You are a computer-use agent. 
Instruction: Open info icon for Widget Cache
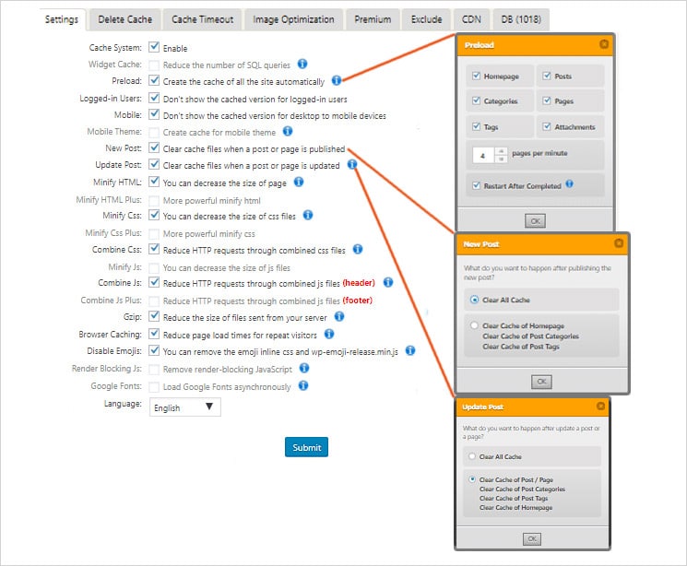[x=302, y=64]
